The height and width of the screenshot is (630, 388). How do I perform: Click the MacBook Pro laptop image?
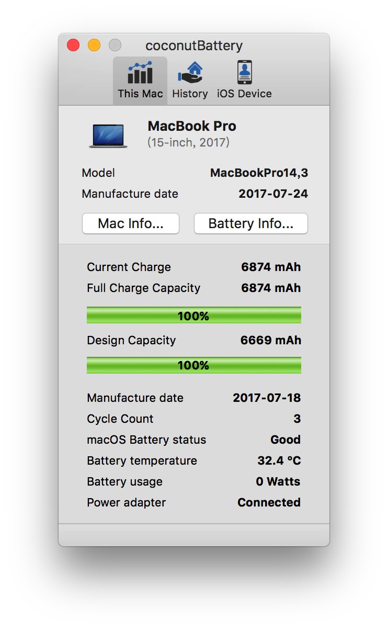[108, 136]
